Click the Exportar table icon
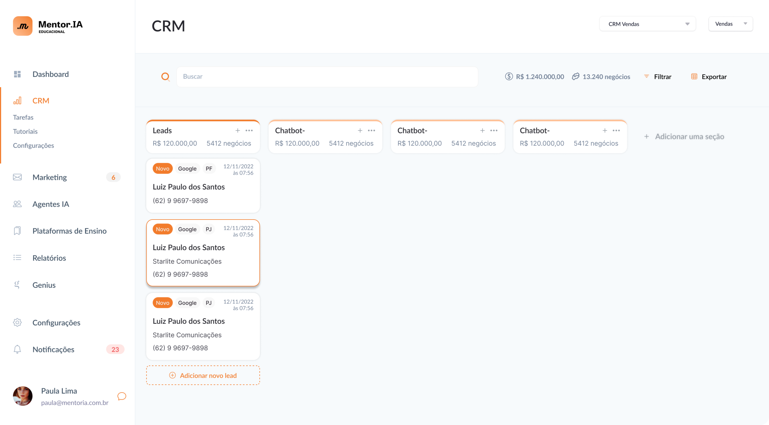Screen dimensions: 769x425 [x=694, y=77]
